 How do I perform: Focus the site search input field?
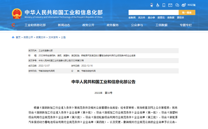(154, 12)
